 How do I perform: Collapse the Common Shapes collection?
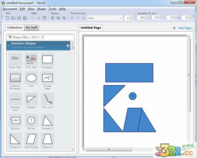tap(9, 46)
